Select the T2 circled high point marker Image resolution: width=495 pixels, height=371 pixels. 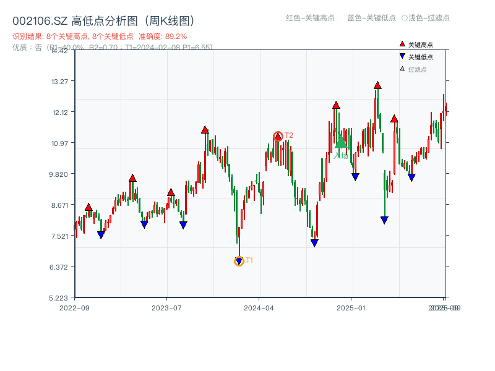[278, 134]
